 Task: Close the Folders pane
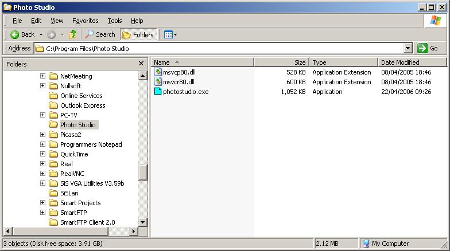141,63
